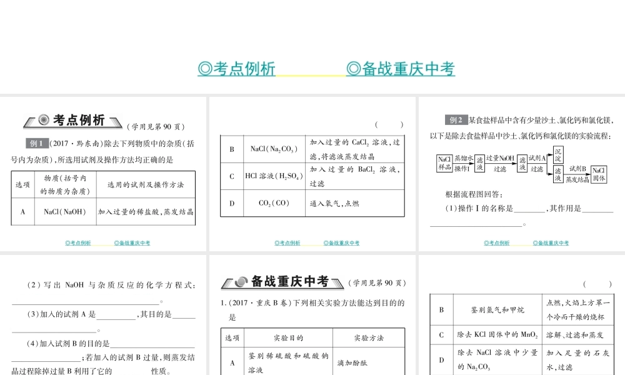Select cell '除去 KCl 固体中的 MnO2'
Screen dimensions: 625x375
[497, 335]
